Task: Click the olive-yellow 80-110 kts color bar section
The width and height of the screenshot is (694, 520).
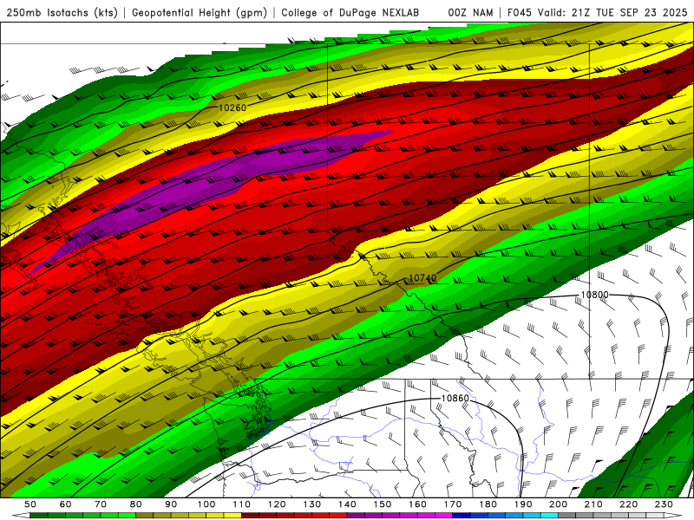Action: click(x=188, y=516)
